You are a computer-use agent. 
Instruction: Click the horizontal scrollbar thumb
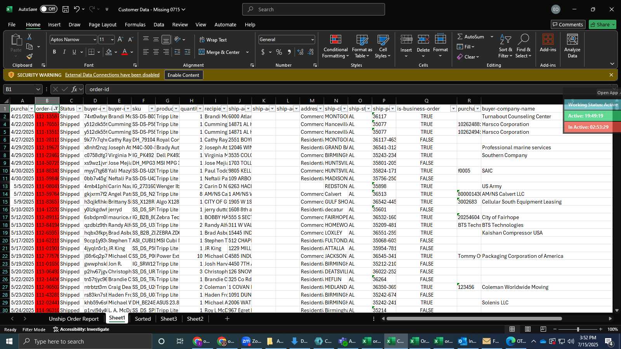tap(474, 319)
